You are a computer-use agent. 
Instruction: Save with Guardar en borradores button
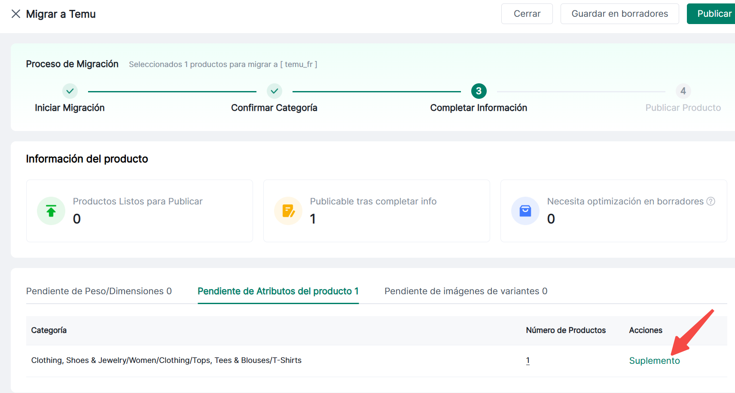(619, 14)
